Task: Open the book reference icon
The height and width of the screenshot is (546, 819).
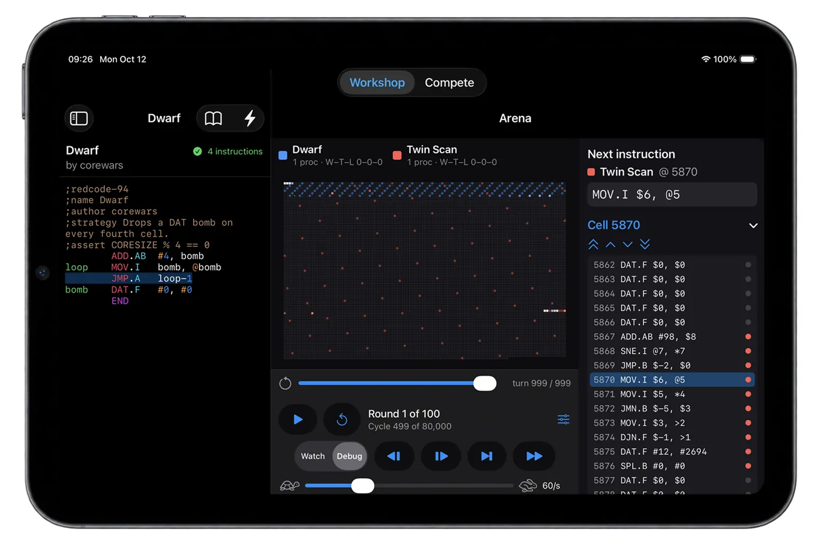Action: pyautogui.click(x=214, y=118)
